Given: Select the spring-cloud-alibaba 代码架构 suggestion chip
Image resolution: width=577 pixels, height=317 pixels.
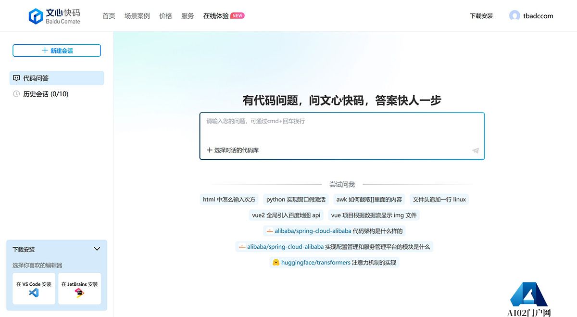Looking at the screenshot, I should 337,231.
